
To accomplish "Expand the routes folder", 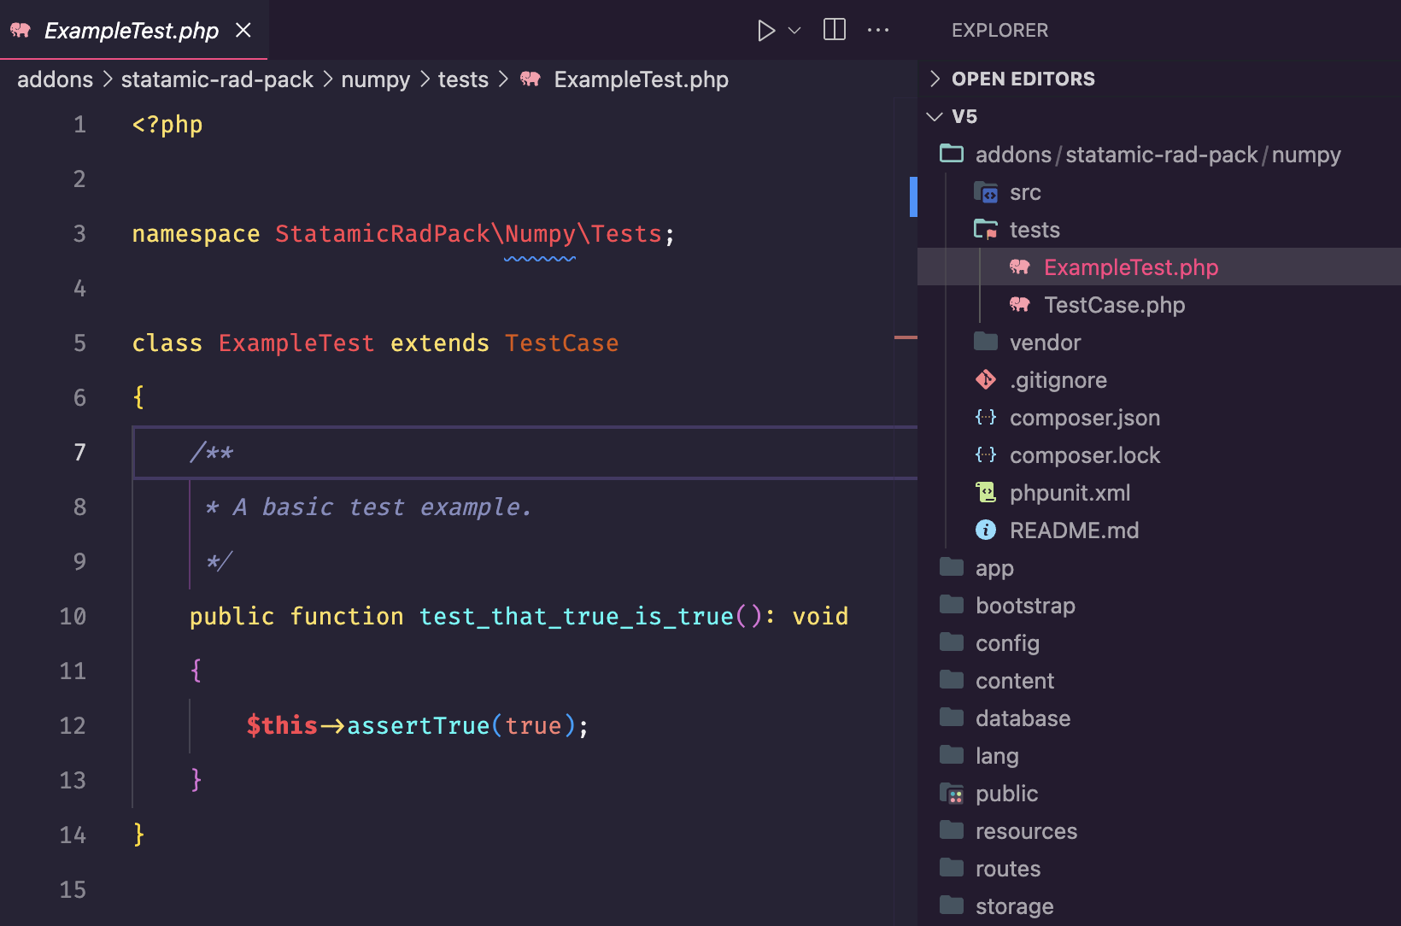I will [1159, 868].
